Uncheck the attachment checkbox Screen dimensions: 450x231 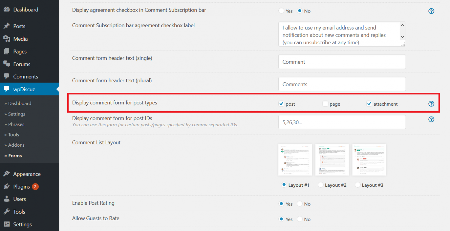[x=369, y=104]
